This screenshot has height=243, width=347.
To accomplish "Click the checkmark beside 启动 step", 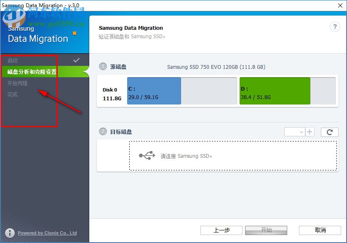I will [76, 60].
